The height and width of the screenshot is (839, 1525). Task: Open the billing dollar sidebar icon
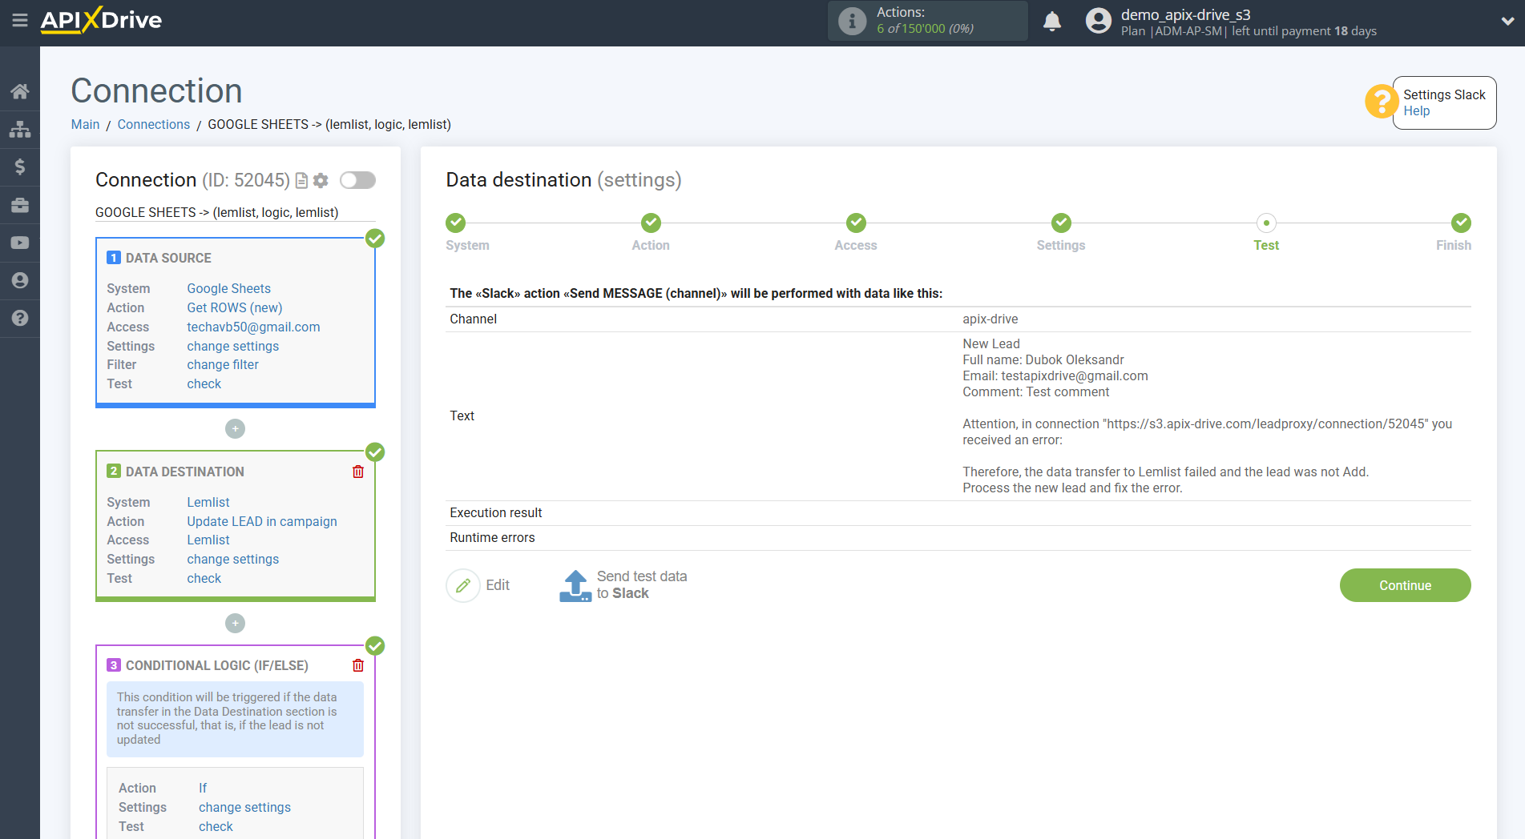tap(20, 167)
